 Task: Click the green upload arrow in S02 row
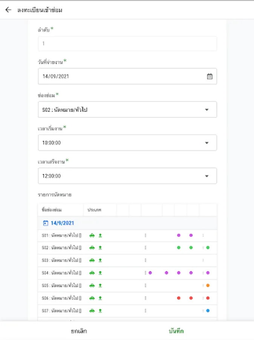(x=100, y=248)
